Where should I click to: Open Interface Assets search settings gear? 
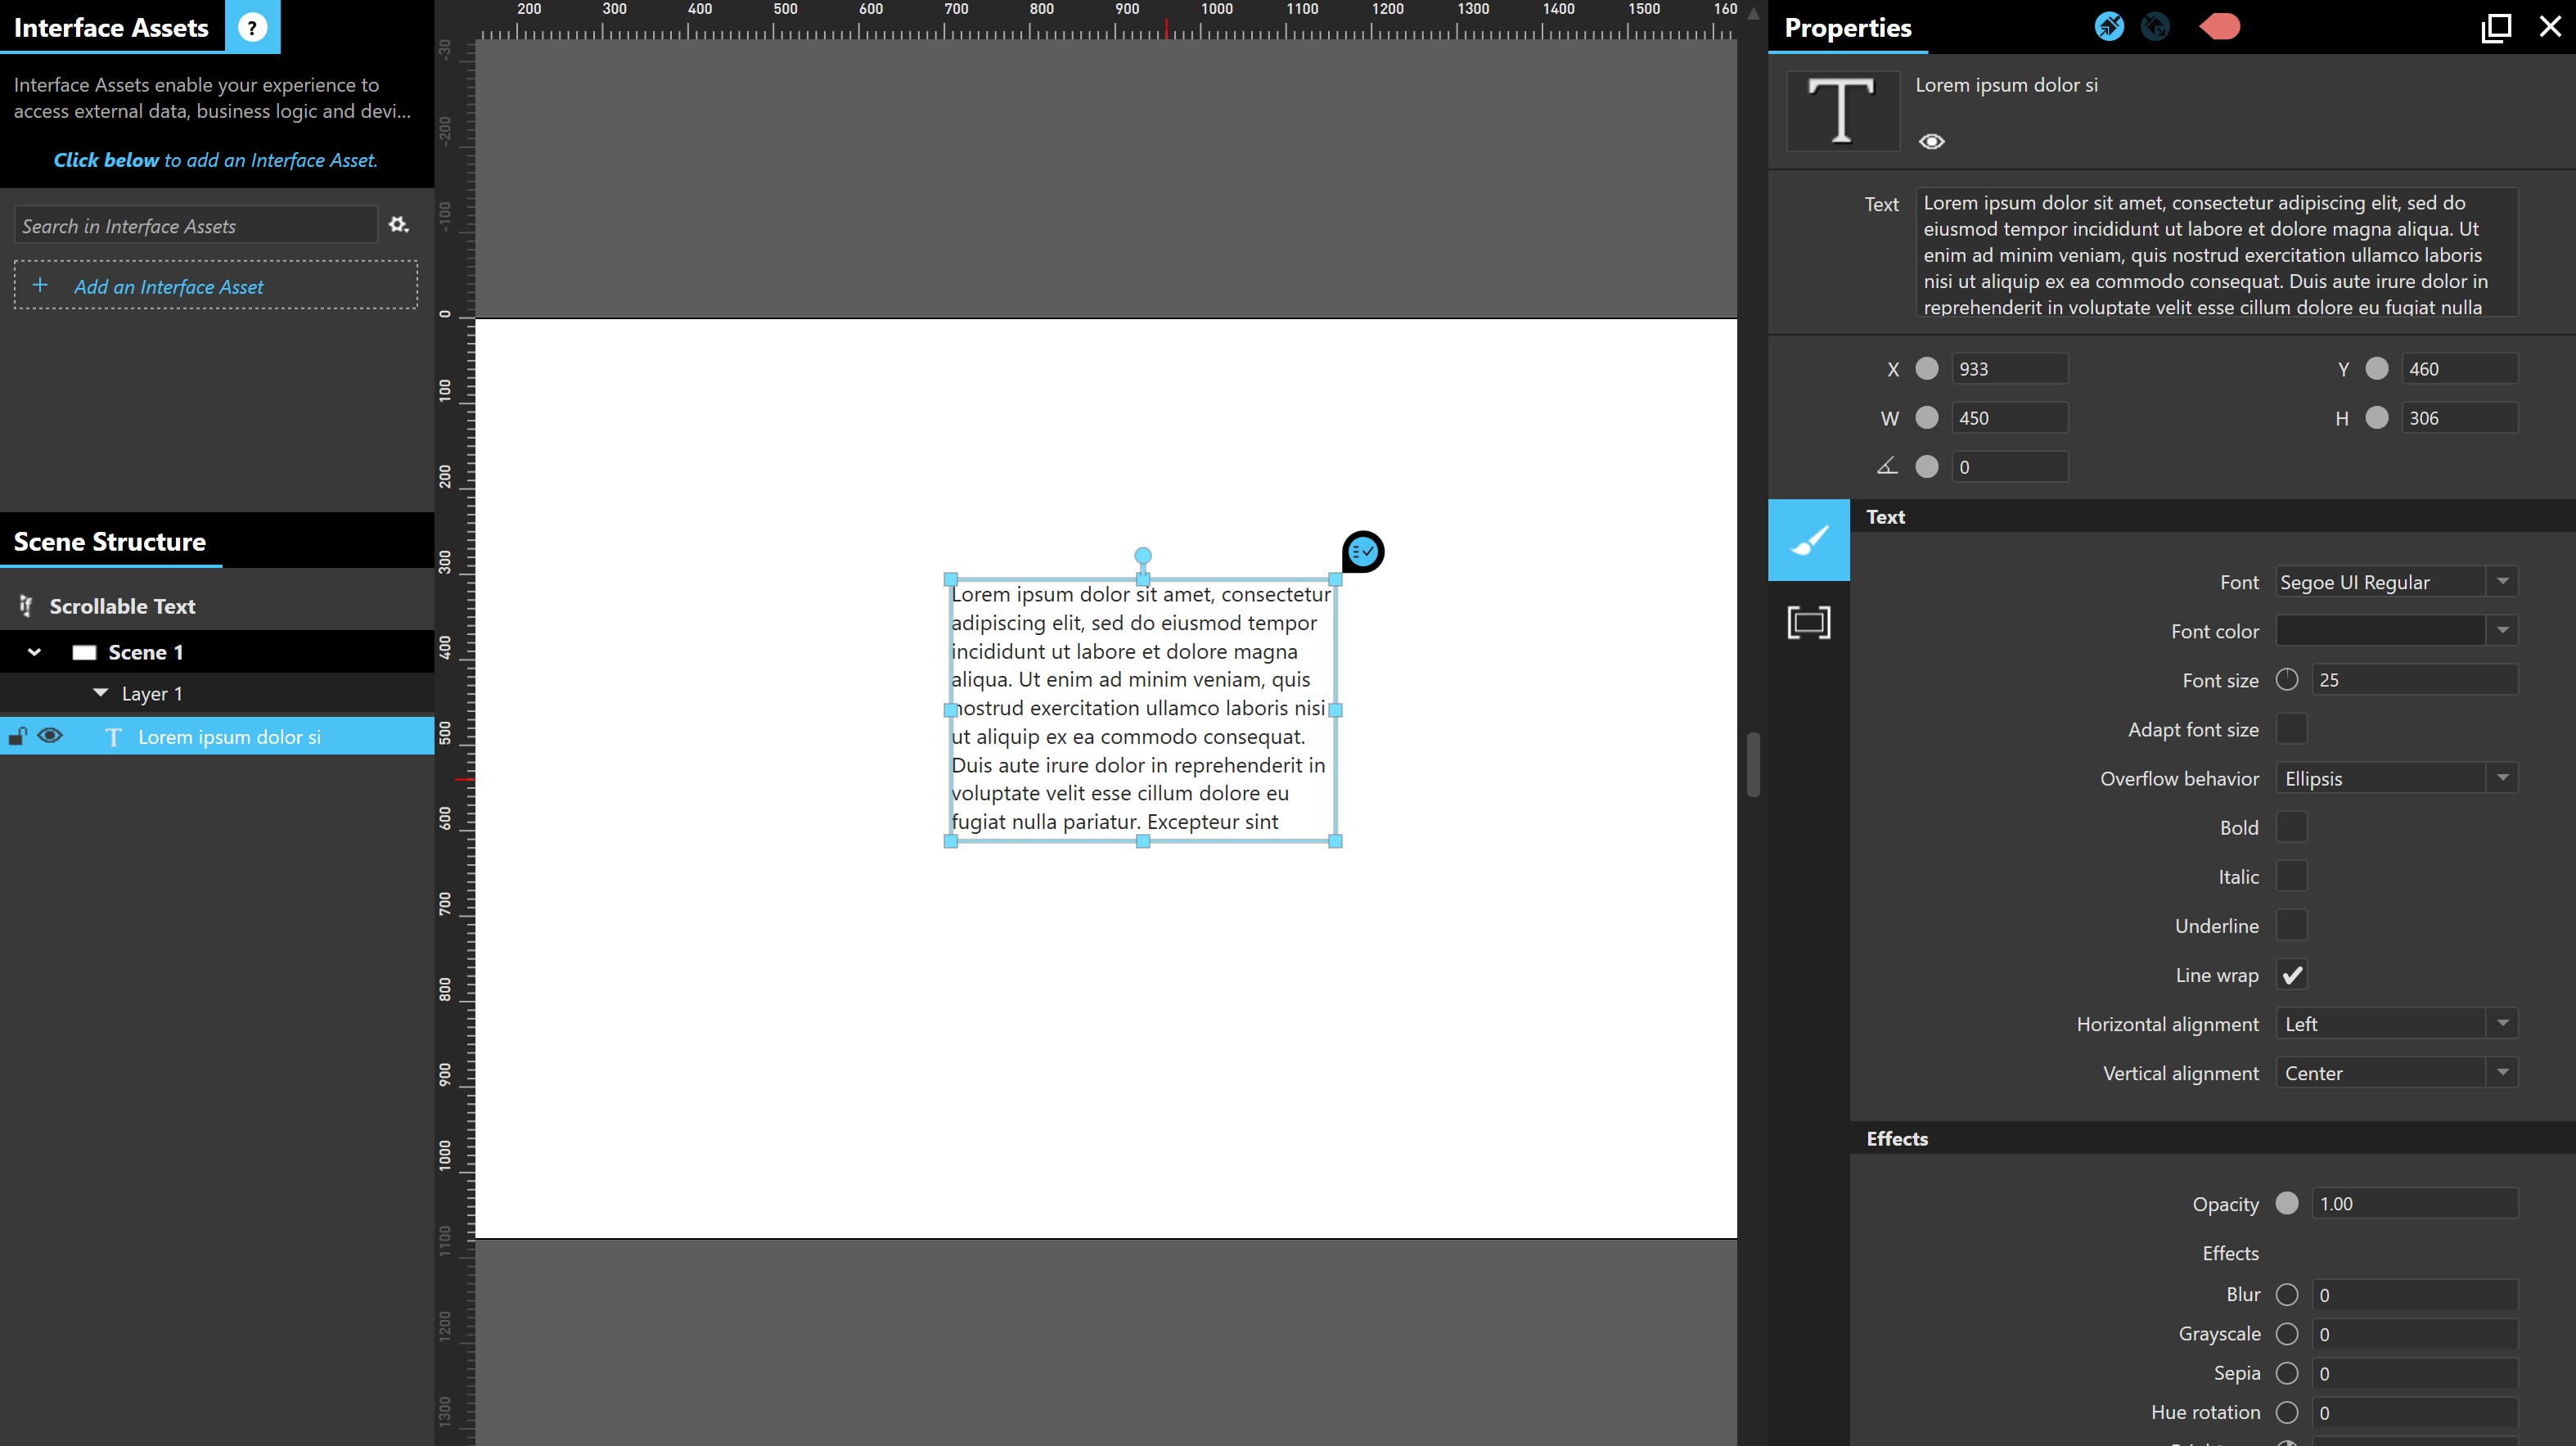coord(398,225)
